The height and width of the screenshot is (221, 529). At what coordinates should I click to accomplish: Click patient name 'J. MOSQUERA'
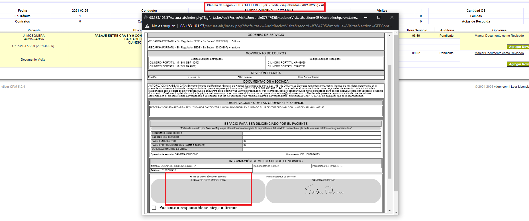pos(34,36)
